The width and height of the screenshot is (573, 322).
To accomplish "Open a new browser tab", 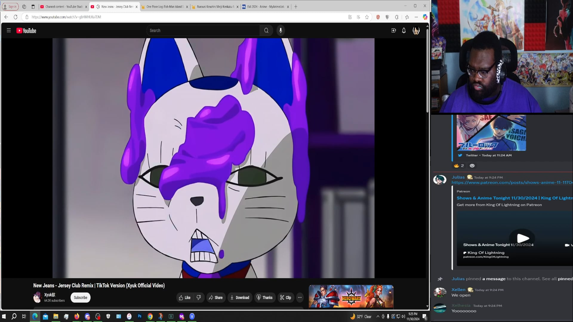I will tap(296, 7).
